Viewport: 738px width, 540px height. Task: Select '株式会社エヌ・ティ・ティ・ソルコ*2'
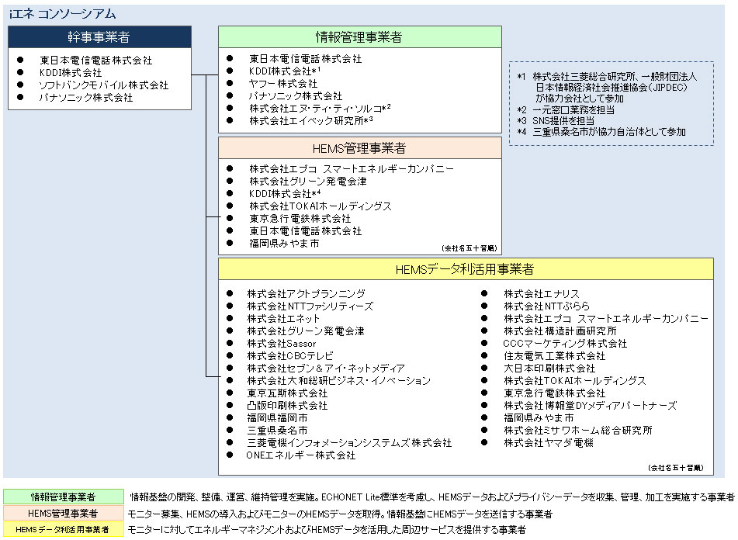pos(320,108)
